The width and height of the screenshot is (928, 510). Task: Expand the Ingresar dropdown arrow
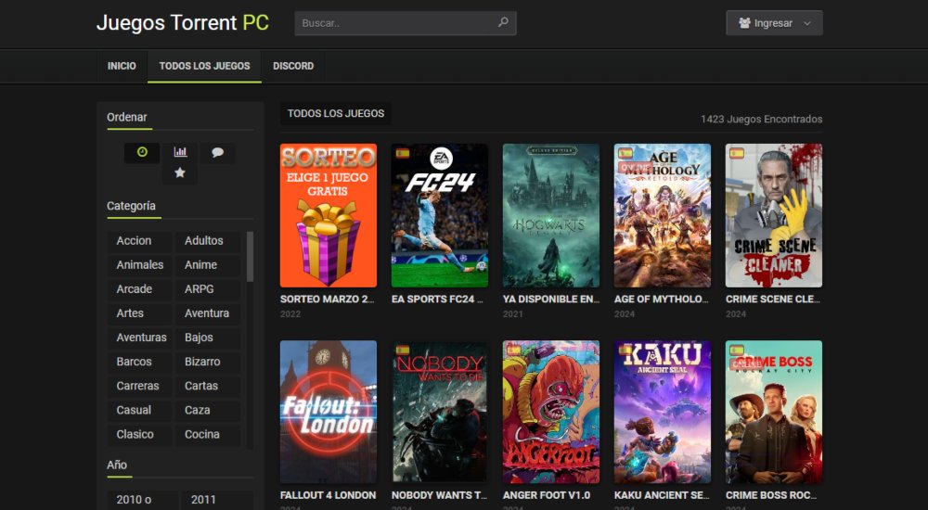tap(806, 24)
